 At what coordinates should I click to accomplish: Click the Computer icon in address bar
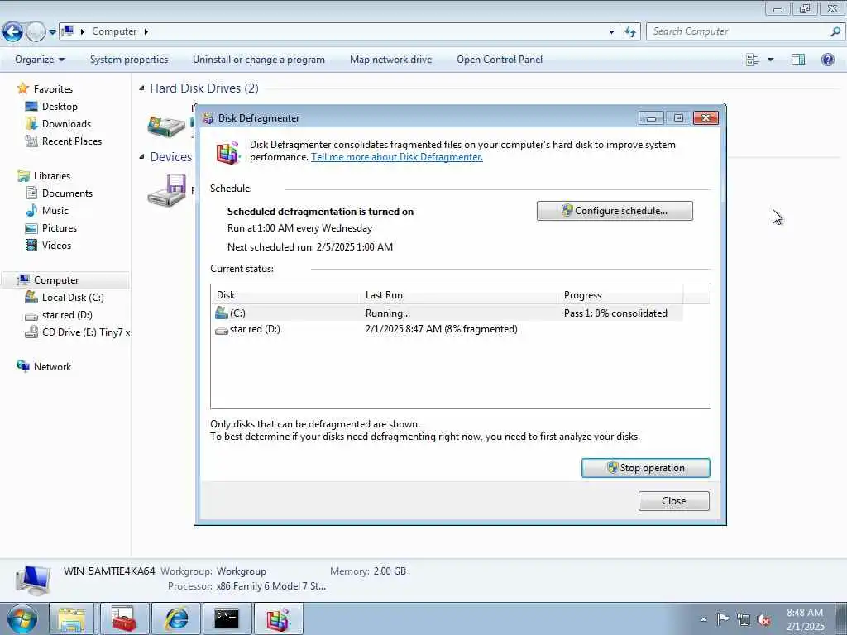coord(68,31)
